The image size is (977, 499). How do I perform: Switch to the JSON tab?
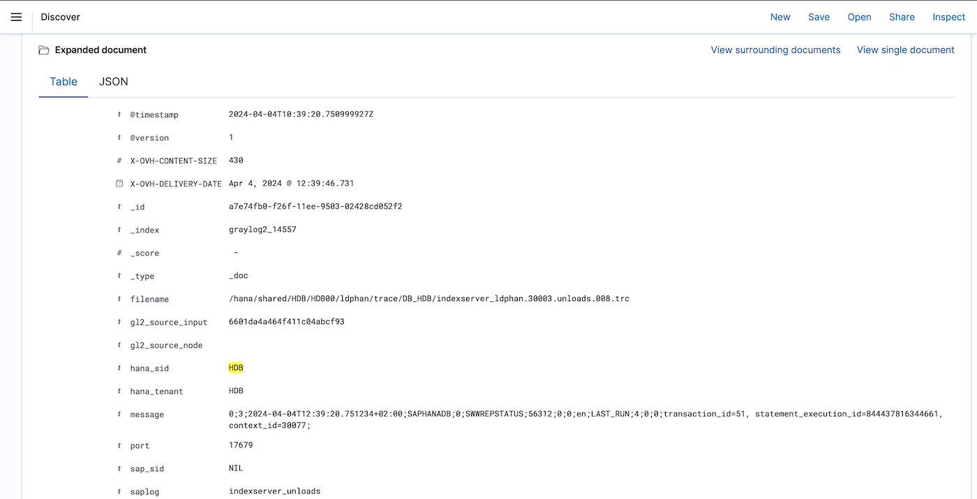coord(114,82)
